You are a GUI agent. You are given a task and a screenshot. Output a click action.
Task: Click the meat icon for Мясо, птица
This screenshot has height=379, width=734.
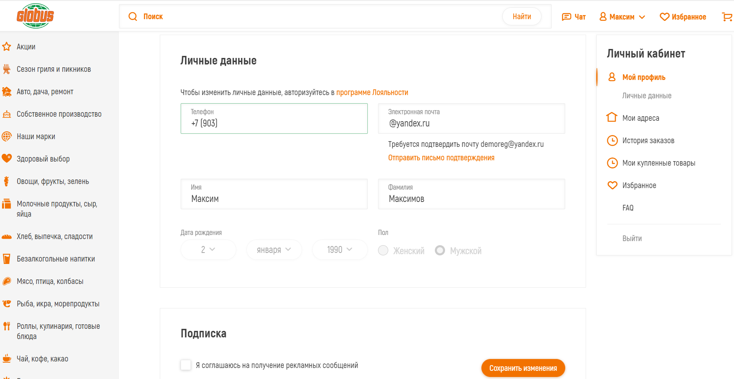click(x=7, y=281)
